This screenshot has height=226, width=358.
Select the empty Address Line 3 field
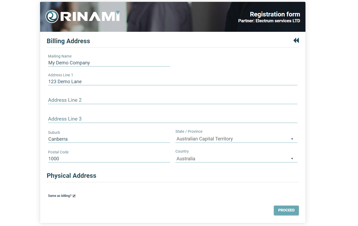[x=172, y=119]
